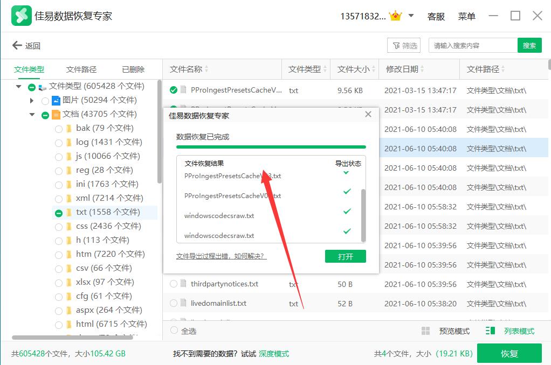Click the sort icon on 文件大小 column
Viewport: 551px width, 365px height.
(x=373, y=69)
